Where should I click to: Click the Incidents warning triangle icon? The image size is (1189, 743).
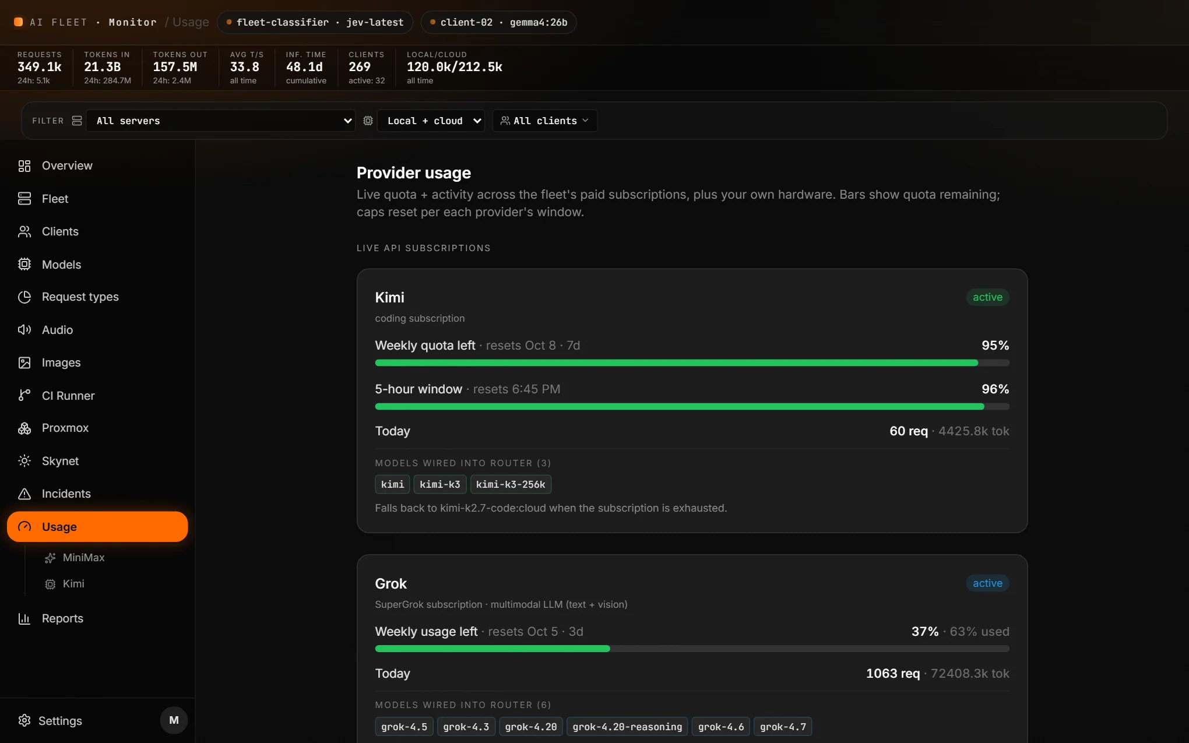pos(24,494)
